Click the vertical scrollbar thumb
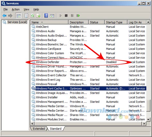 pos(148,106)
